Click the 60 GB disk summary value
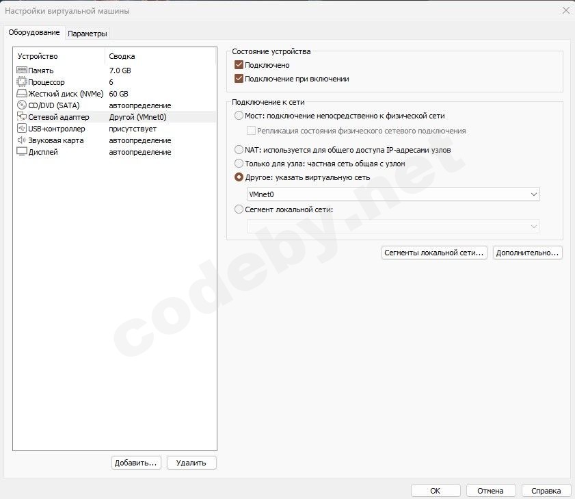The image size is (575, 499). [118, 94]
